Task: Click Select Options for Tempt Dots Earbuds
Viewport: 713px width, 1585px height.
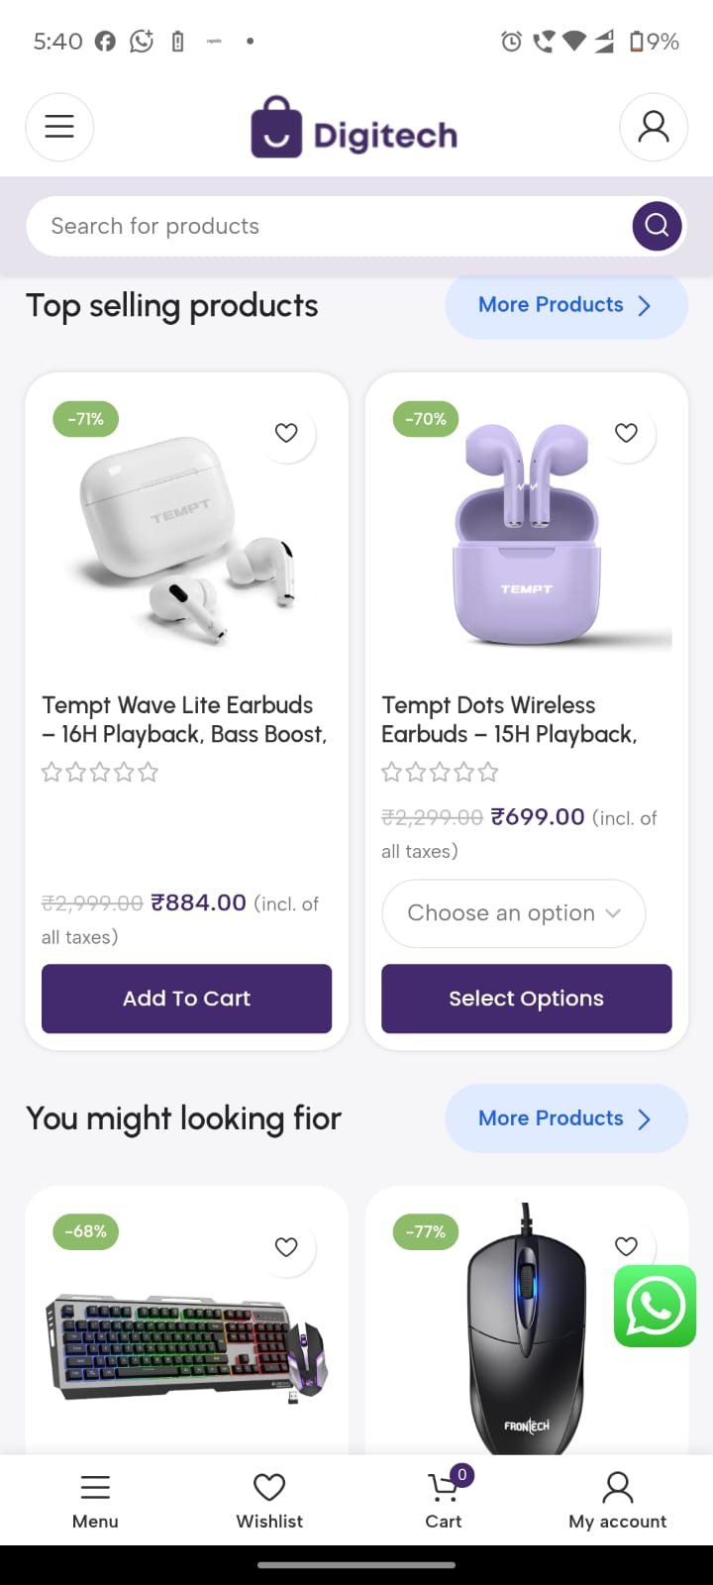Action: pyautogui.click(x=526, y=999)
